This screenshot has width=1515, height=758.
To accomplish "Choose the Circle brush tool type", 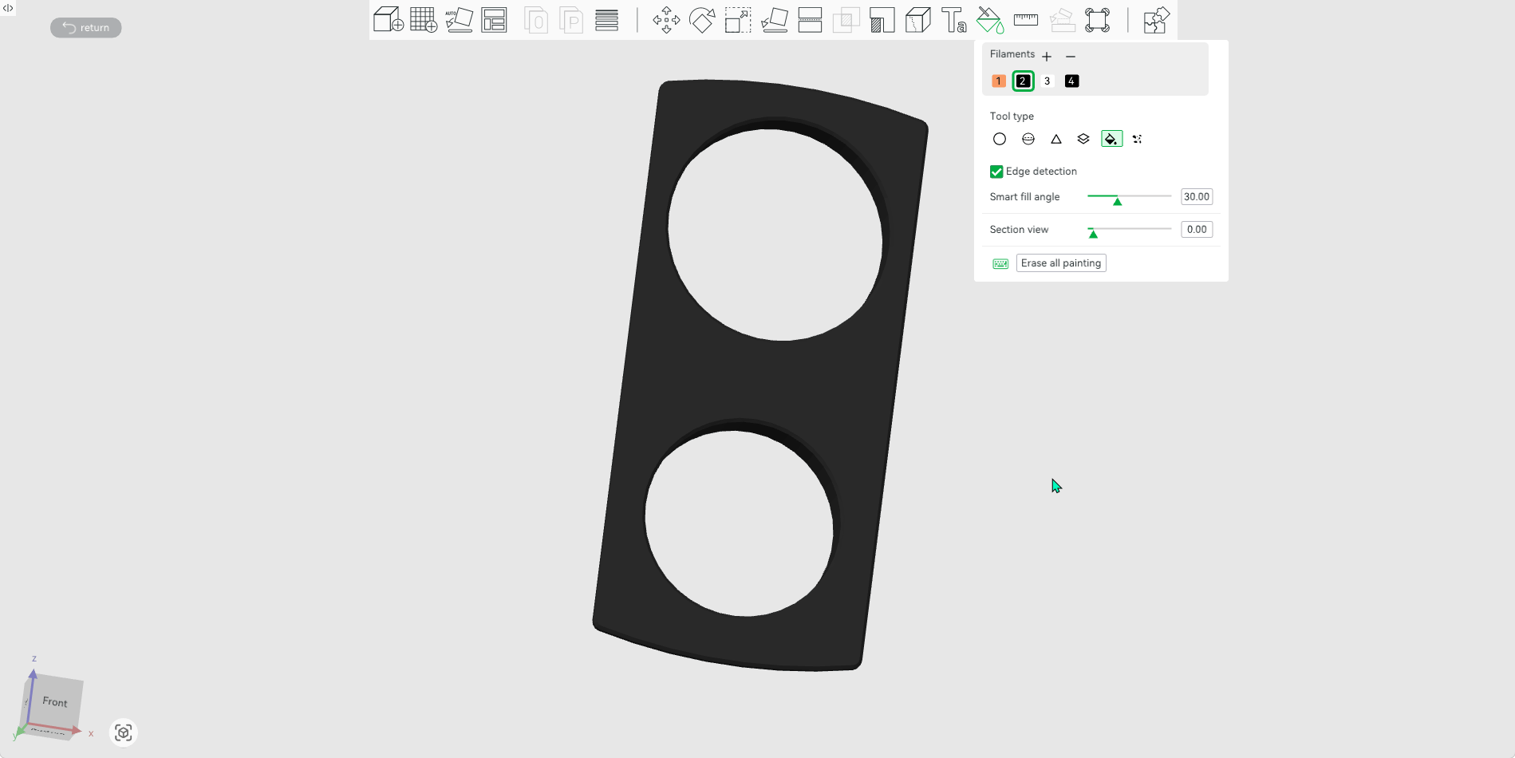I will [1000, 139].
